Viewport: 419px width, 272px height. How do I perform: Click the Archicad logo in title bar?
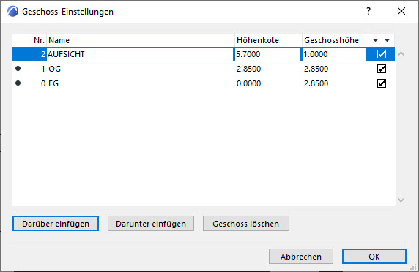pyautogui.click(x=12, y=12)
